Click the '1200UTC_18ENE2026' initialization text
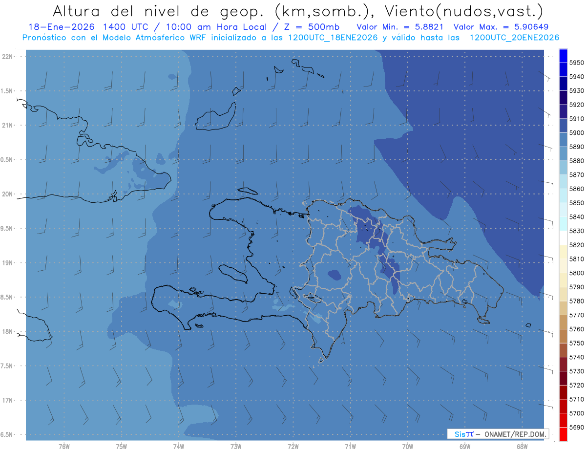Image resolution: width=586 pixels, height=453 pixels. click(334, 37)
